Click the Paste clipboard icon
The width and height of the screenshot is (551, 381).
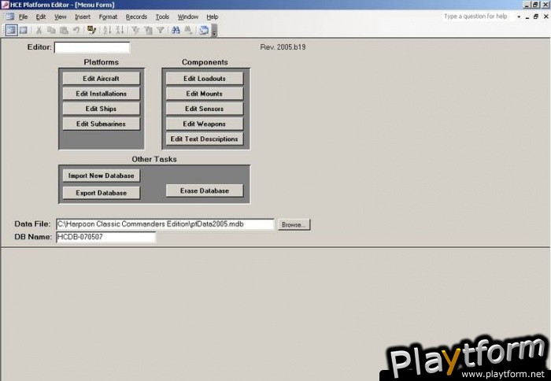click(64, 30)
